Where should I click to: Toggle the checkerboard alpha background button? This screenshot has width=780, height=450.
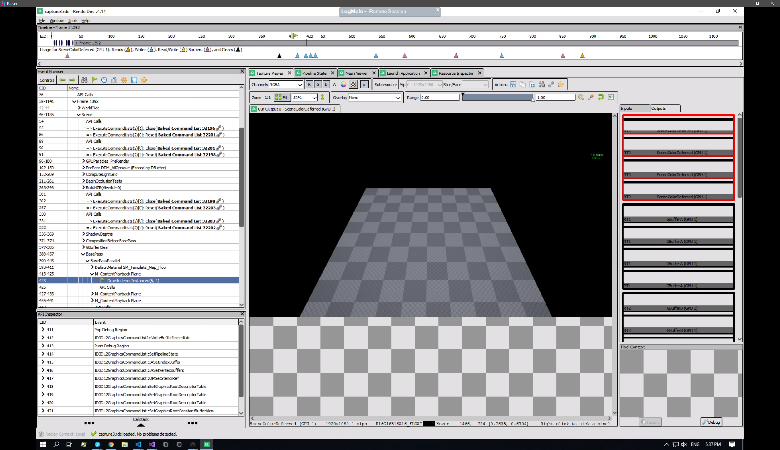353,84
